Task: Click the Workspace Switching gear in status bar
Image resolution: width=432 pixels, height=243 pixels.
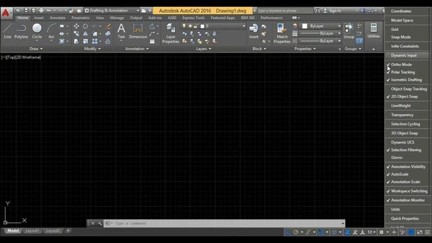Action: click(381, 232)
